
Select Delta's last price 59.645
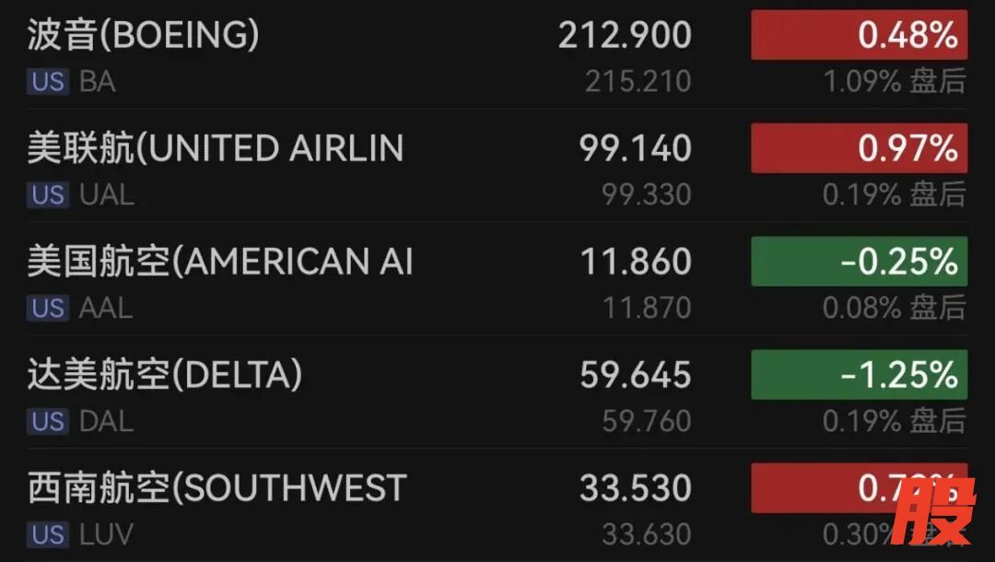[x=635, y=375]
